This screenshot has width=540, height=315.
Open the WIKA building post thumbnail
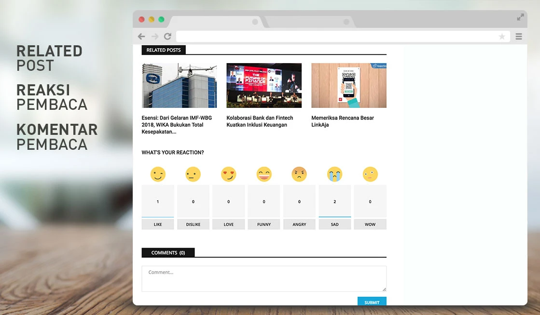pos(180,85)
